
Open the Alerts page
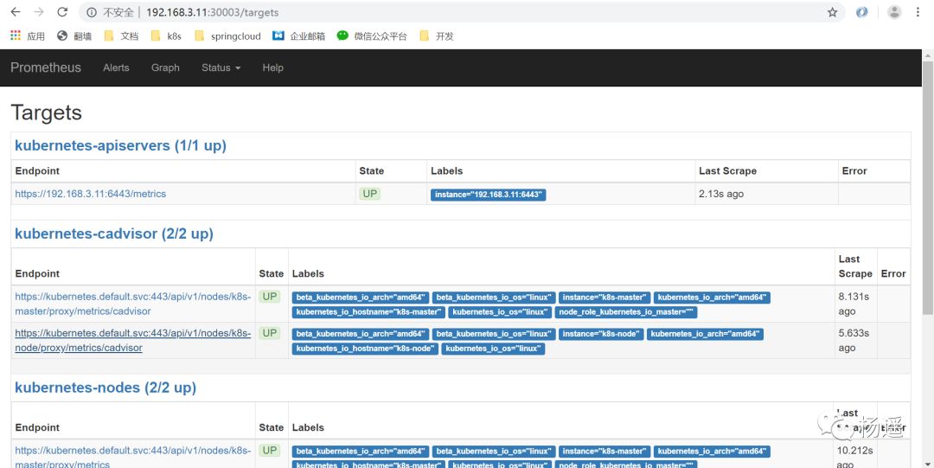(x=116, y=67)
